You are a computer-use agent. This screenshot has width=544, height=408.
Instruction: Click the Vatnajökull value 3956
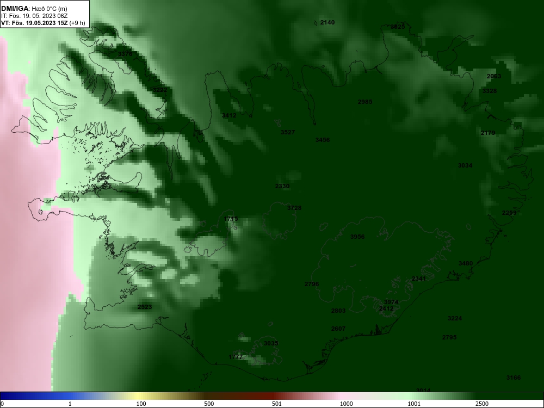(357, 237)
